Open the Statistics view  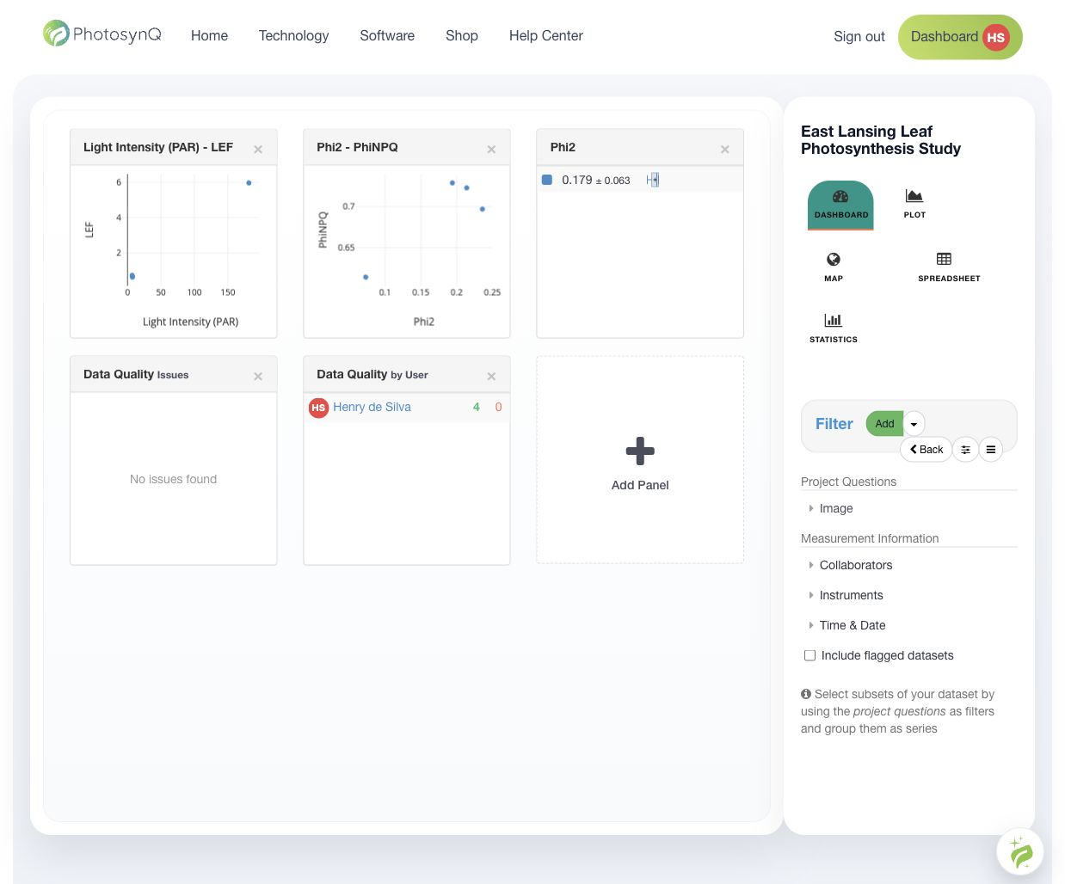point(834,328)
